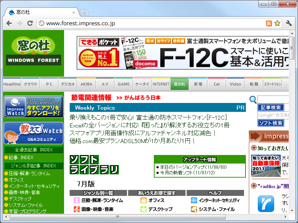Bookmark the page with the star icon
Image resolution: width=298 pixels, height=223 pixels.
point(277,23)
